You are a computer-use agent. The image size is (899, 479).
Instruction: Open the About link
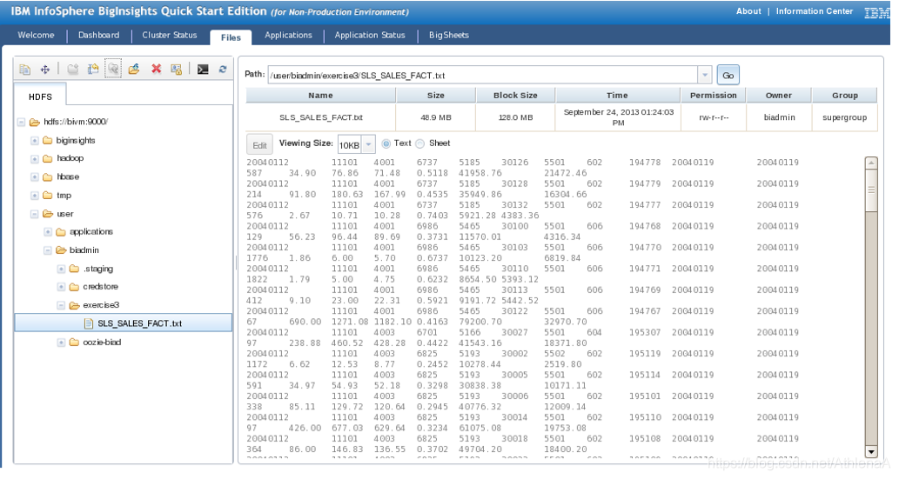[x=748, y=11]
